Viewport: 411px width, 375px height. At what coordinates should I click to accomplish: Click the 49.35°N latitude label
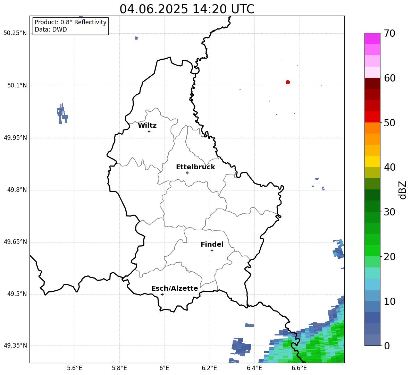coord(15,346)
